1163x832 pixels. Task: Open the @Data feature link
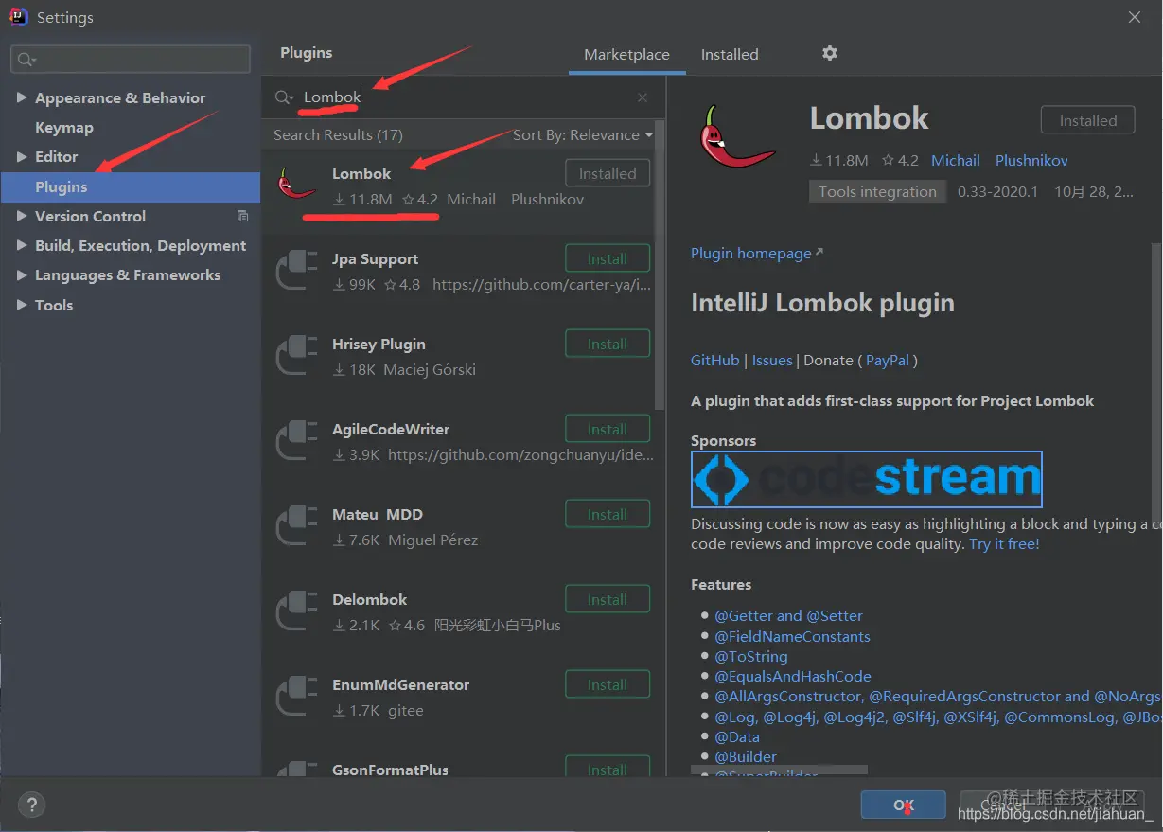[x=736, y=736]
